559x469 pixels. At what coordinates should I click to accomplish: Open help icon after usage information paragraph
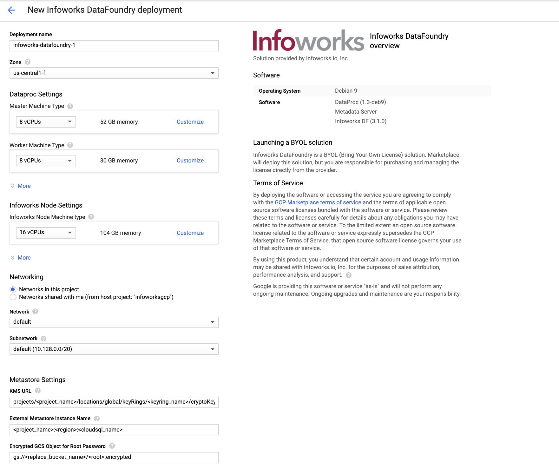tap(349, 275)
